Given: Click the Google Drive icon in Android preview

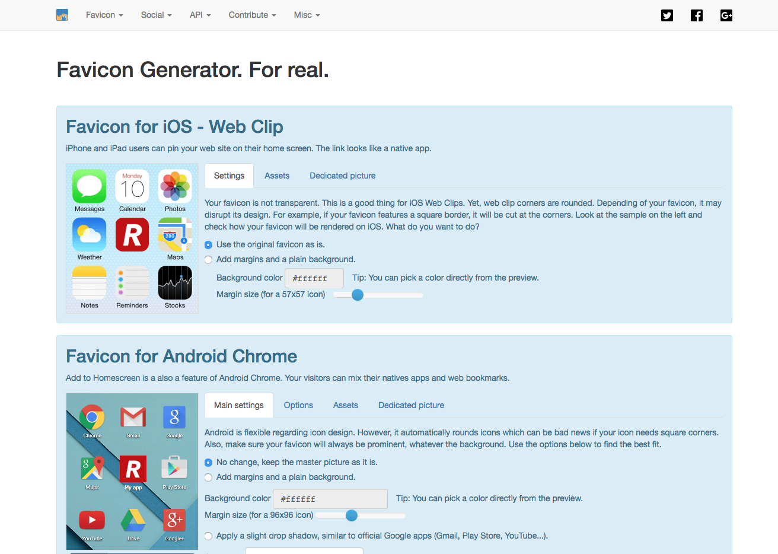Looking at the screenshot, I should [x=133, y=520].
